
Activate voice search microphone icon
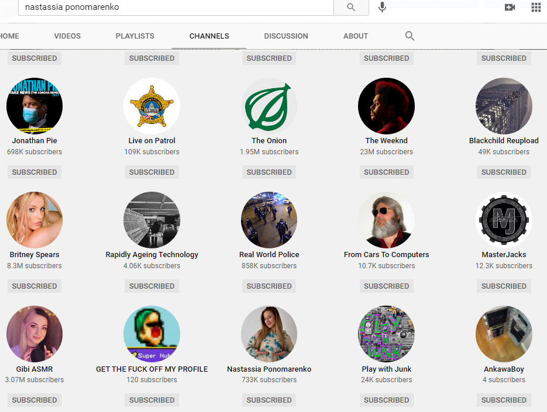click(x=382, y=7)
